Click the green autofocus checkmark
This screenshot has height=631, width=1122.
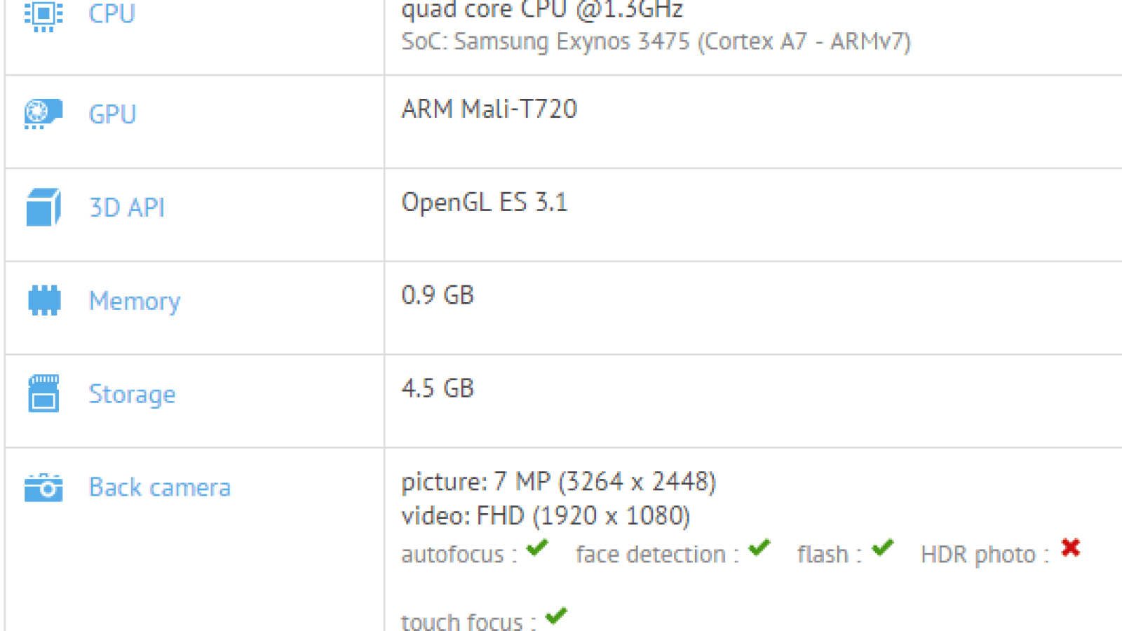click(538, 548)
